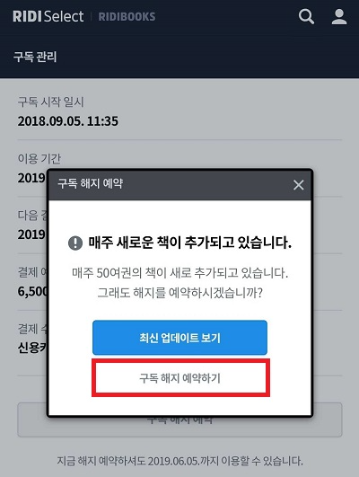
Task: Close the 구독 해지 예약 dialog with X
Action: pyautogui.click(x=299, y=185)
